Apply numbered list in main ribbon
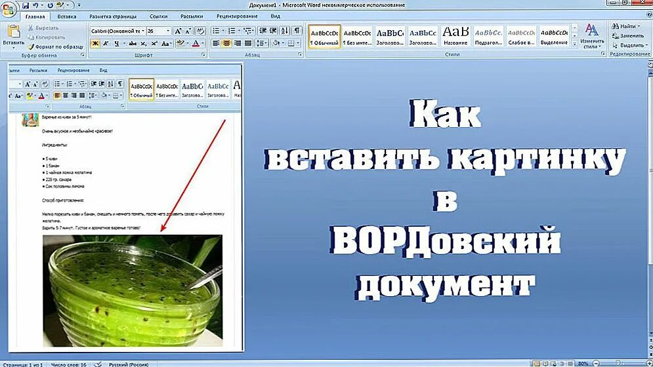This screenshot has width=653, height=367. click(x=232, y=31)
